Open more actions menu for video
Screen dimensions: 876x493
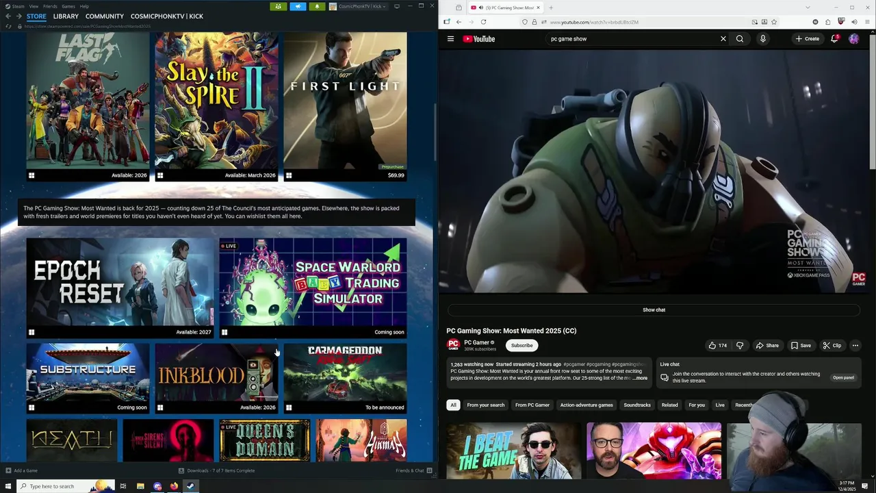point(855,346)
